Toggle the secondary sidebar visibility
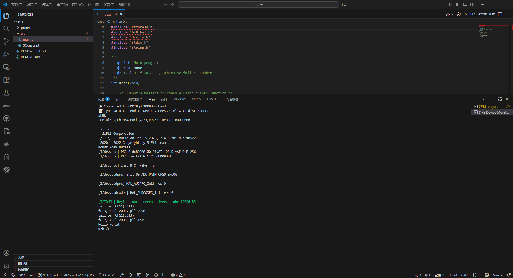 472,5
